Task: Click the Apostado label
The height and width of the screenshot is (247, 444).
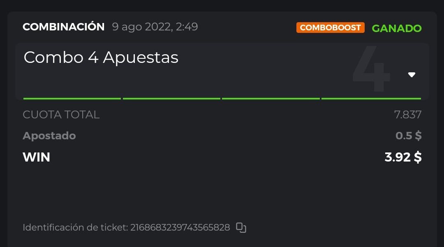Action: 49,136
